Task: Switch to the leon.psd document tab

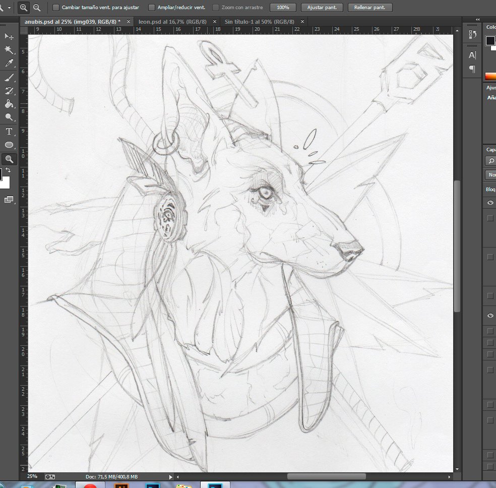Action: pyautogui.click(x=171, y=22)
